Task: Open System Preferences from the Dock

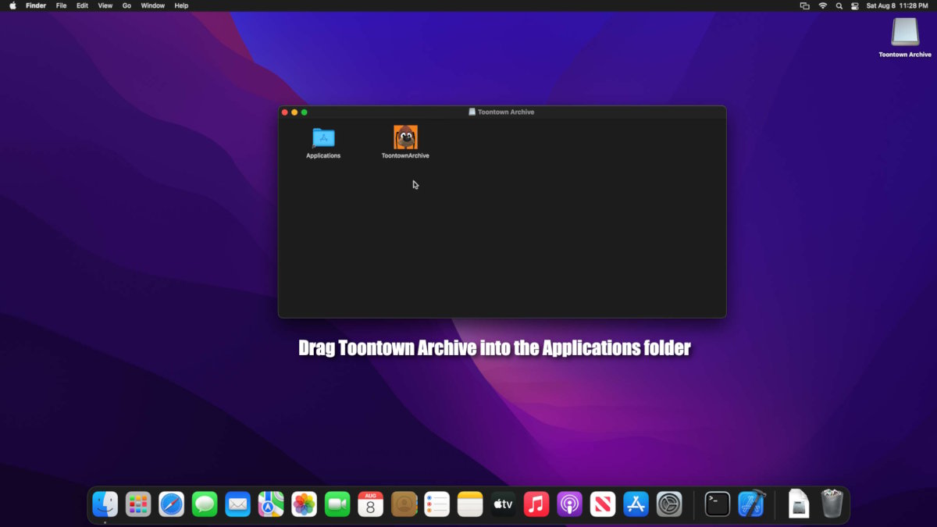Action: point(669,504)
